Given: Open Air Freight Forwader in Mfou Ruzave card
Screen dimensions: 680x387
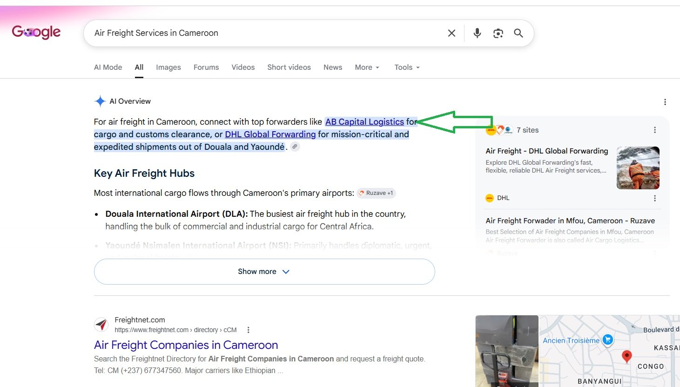Looking at the screenshot, I should (x=570, y=221).
